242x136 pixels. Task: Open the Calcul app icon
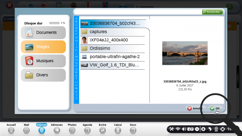(118, 129)
